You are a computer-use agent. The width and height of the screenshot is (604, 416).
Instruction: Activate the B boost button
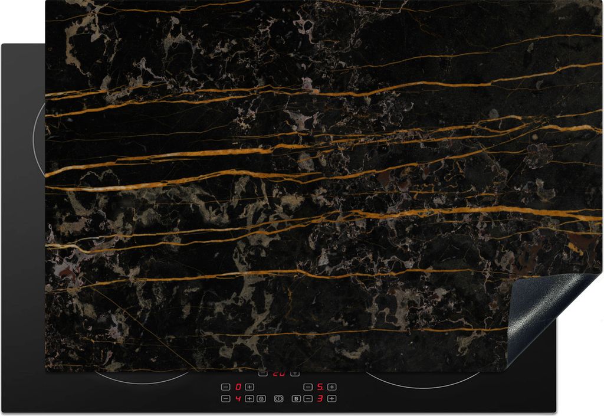(x=296, y=399)
